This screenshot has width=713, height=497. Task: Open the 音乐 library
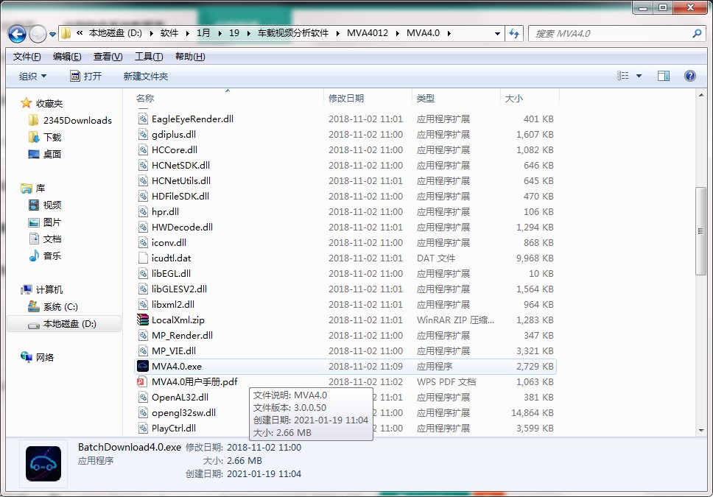pos(52,255)
